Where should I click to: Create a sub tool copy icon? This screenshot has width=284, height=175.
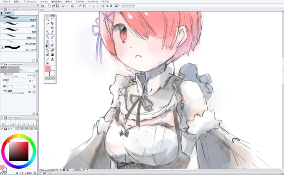(33, 60)
